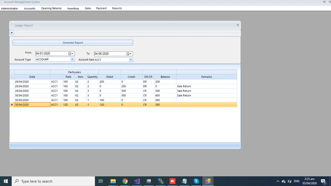This screenshot has width=331, height=186.
Task: Open the gray monitor app on the taskbar
Action: (149, 181)
